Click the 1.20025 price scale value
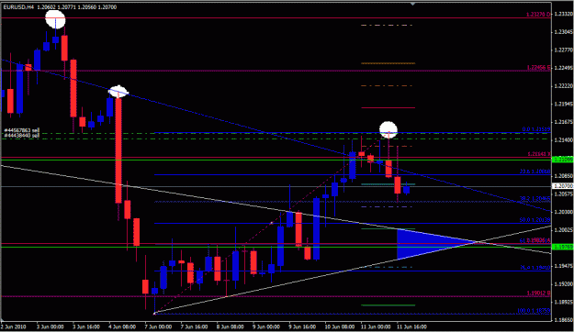The width and height of the screenshot is (574, 332). pos(563,229)
